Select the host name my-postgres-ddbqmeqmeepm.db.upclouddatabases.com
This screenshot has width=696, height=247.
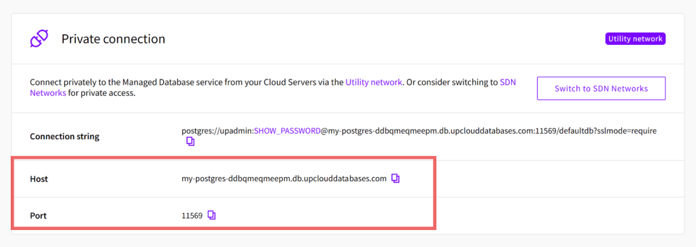284,178
